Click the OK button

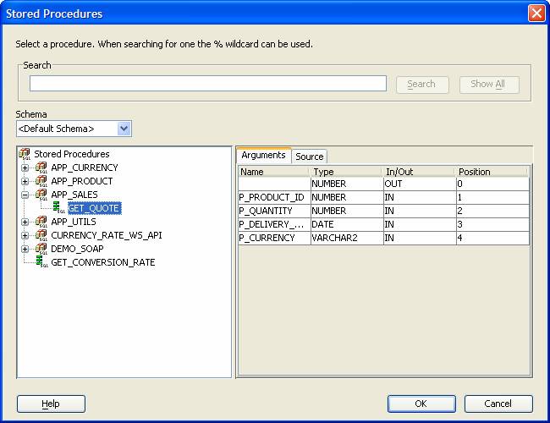point(421,404)
